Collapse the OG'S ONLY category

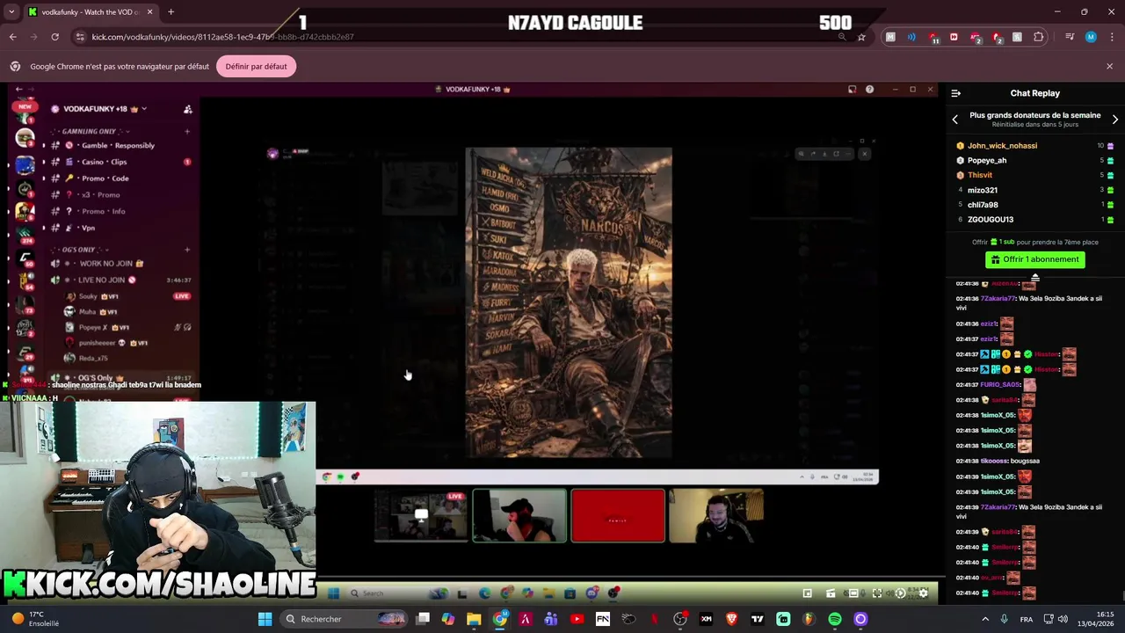(78, 250)
